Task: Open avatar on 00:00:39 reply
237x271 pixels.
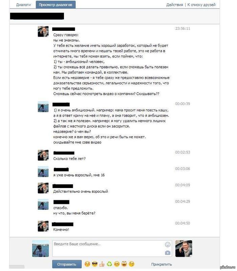Action: tap(43, 107)
